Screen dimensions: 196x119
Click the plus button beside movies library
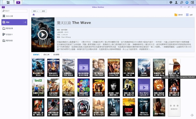(x=25, y=22)
